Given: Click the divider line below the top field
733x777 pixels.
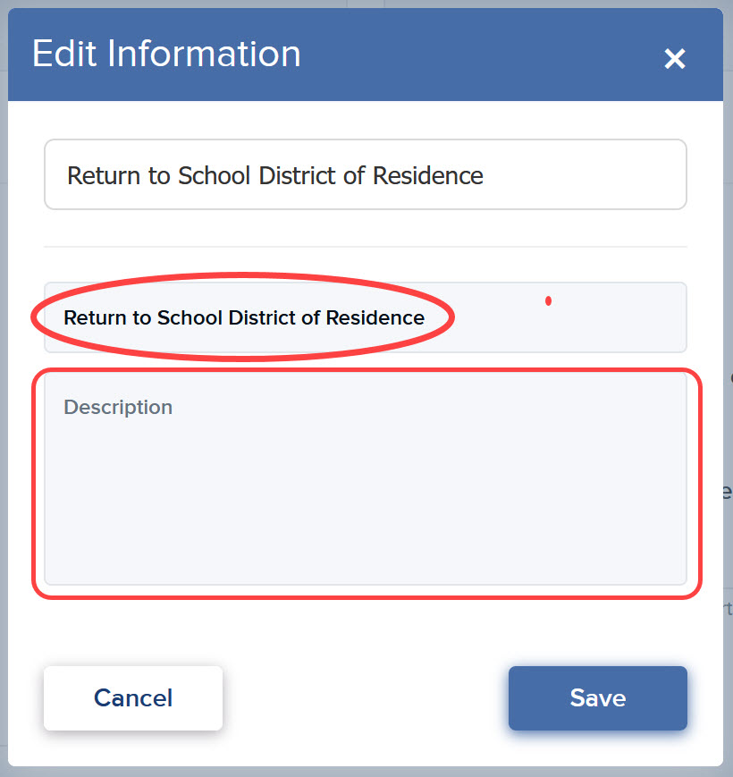Looking at the screenshot, I should [x=366, y=246].
